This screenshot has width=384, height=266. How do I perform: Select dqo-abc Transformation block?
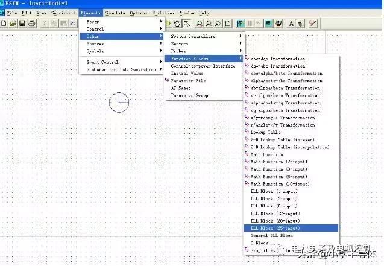point(291,66)
